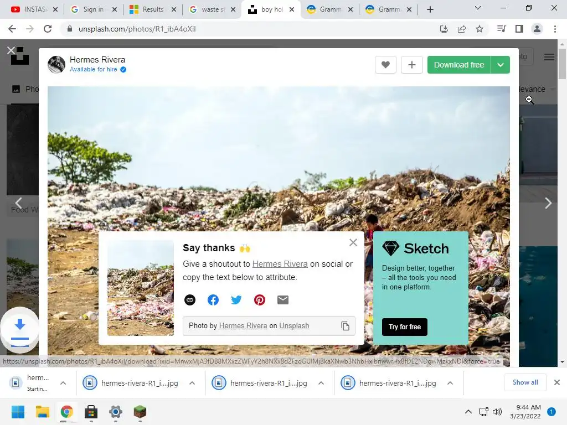Open the Unsplash logo home link
This screenshot has height=425, width=567.
tap(20, 56)
